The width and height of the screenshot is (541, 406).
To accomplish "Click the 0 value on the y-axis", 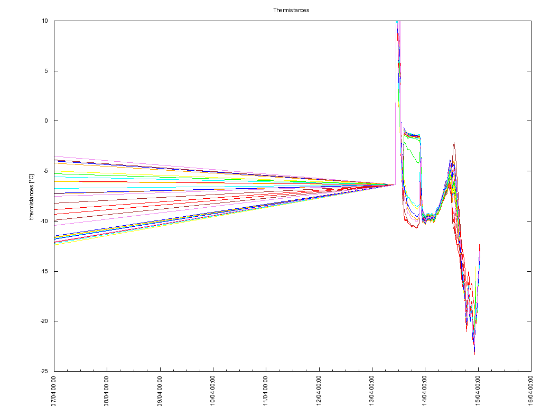I will [x=46, y=121].
